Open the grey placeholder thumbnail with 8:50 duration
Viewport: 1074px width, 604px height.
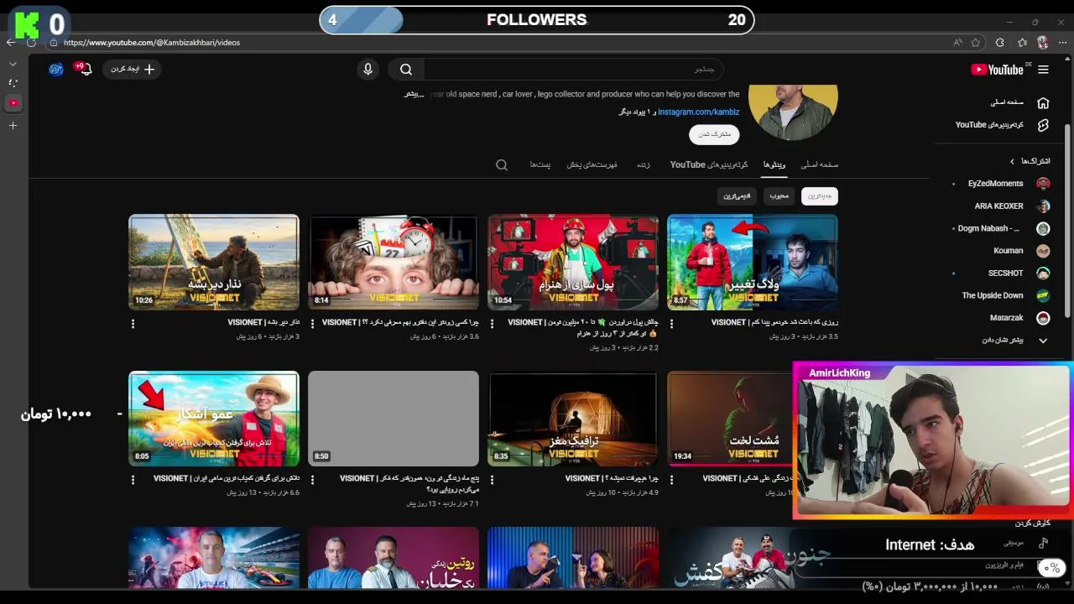394,419
